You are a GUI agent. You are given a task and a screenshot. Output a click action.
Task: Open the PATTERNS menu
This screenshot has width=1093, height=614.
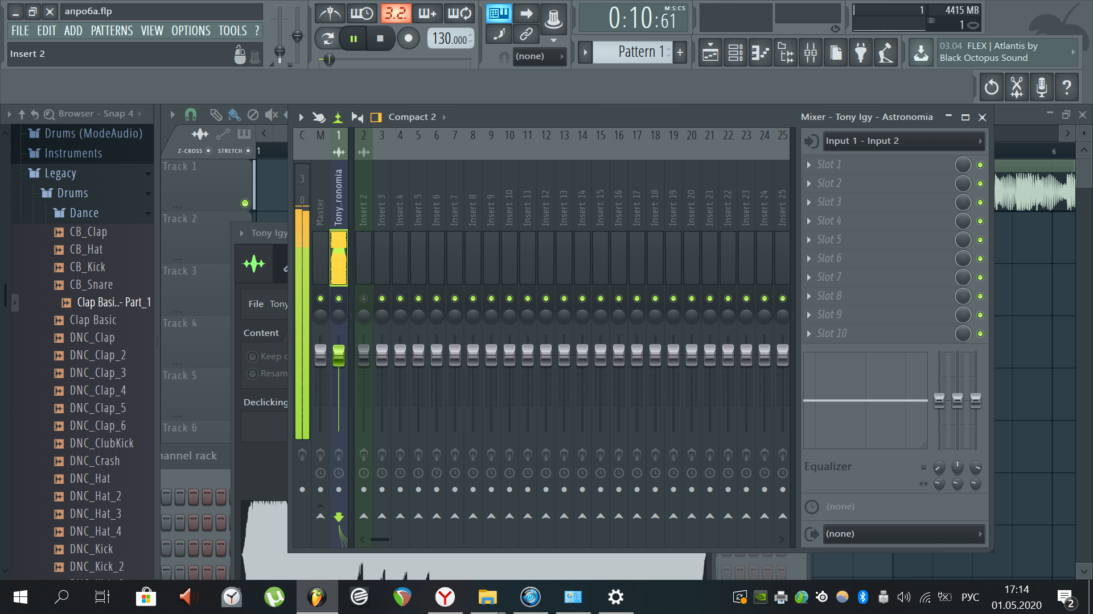point(112,31)
